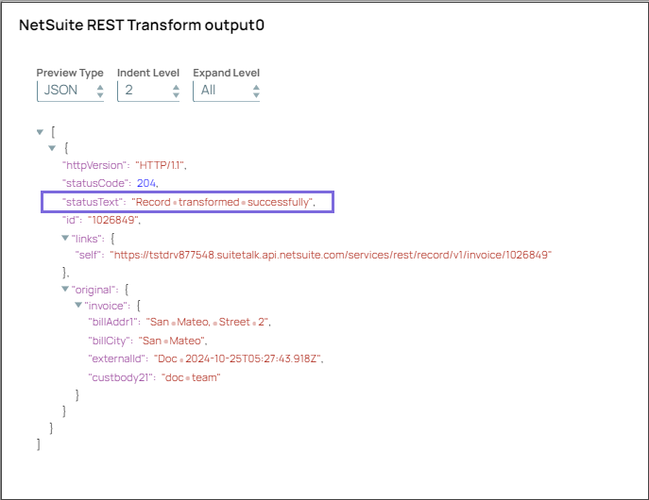649x500 pixels.
Task: Select the "HTTP/1.1" value
Action: [160, 165]
